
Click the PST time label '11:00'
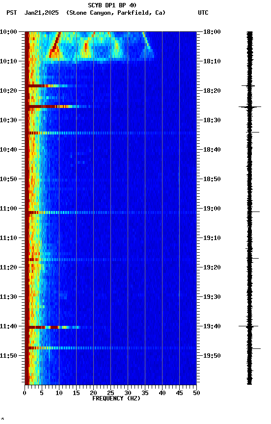click(x=8, y=209)
